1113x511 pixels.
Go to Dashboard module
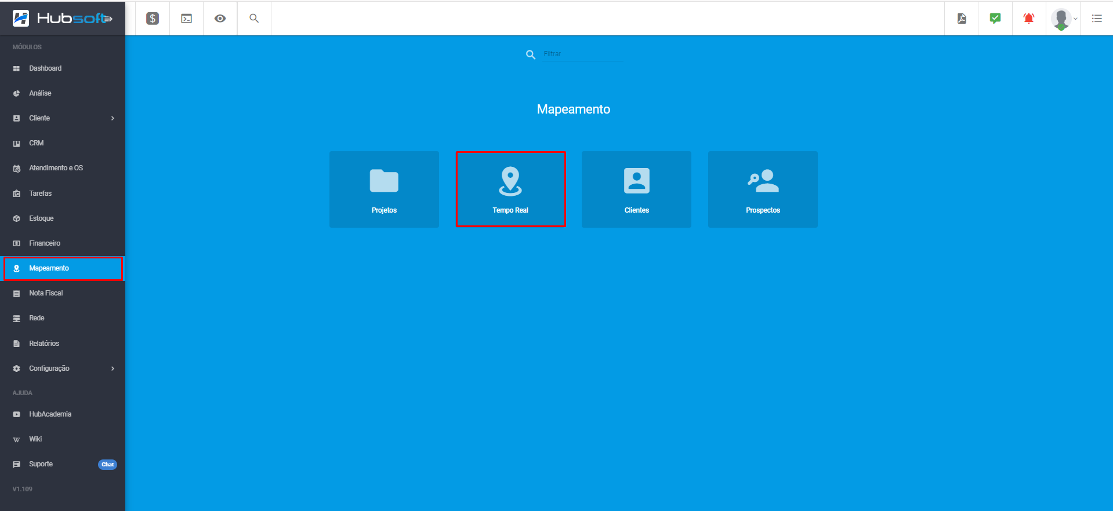tap(63, 68)
